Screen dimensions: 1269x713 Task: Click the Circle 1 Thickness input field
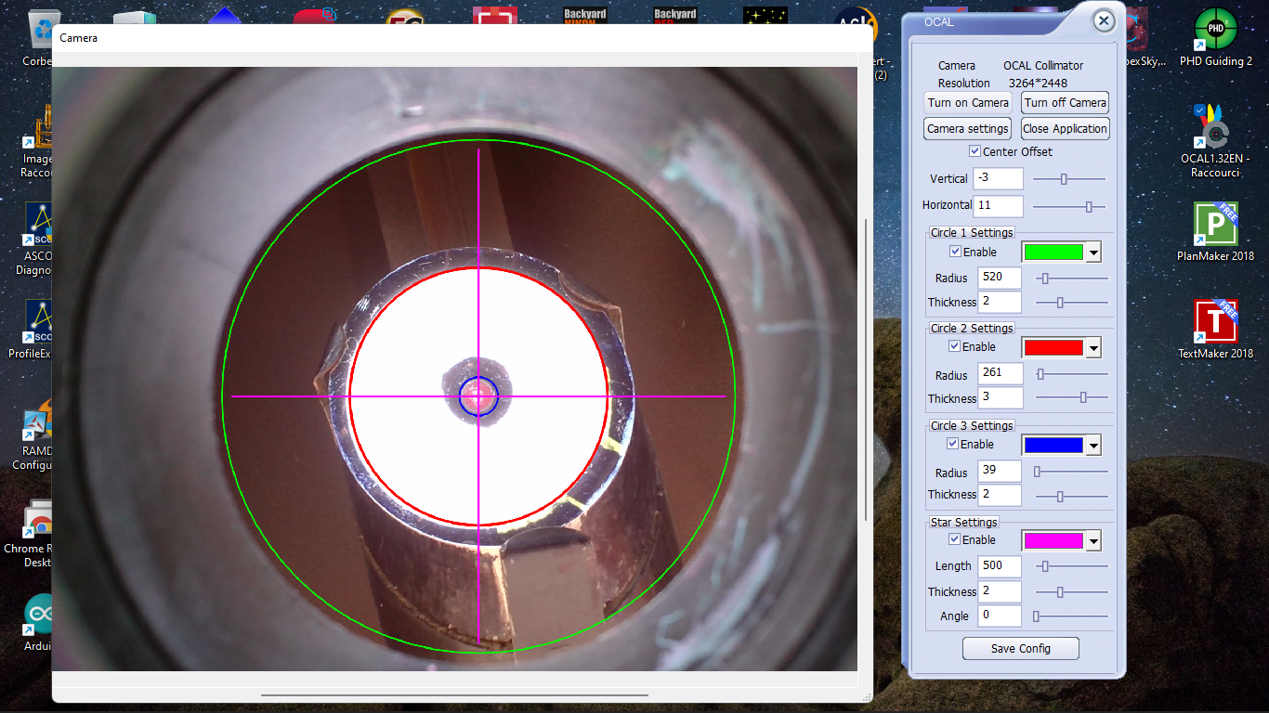pyautogui.click(x=1000, y=302)
